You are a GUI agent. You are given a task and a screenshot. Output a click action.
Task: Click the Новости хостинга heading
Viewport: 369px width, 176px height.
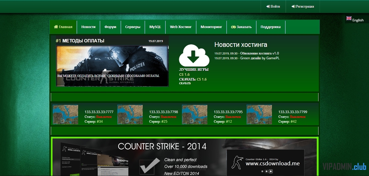241,45
